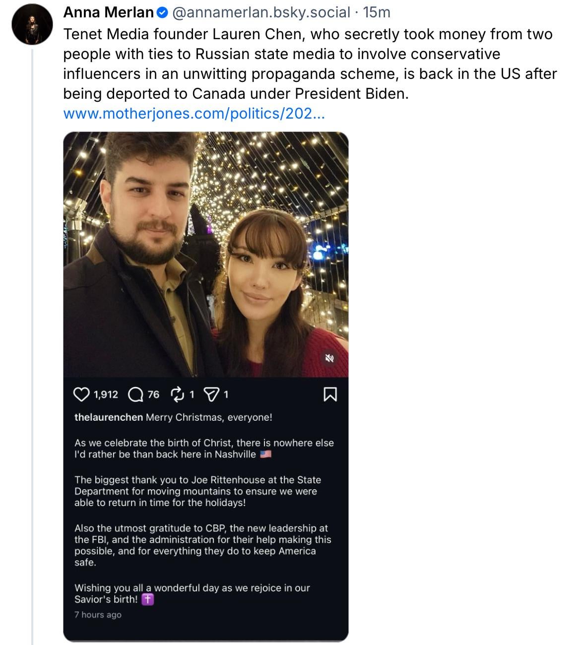The image size is (584, 645).
Task: Click the 15m post timestamp
Action: click(377, 12)
